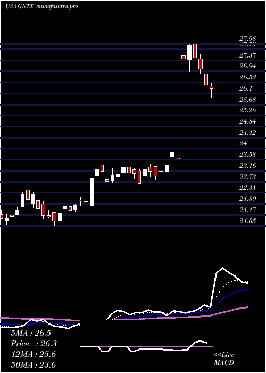This screenshot has height=373, width=266.
Task: Click the 24.84 price axis label
Action: coord(247,121)
